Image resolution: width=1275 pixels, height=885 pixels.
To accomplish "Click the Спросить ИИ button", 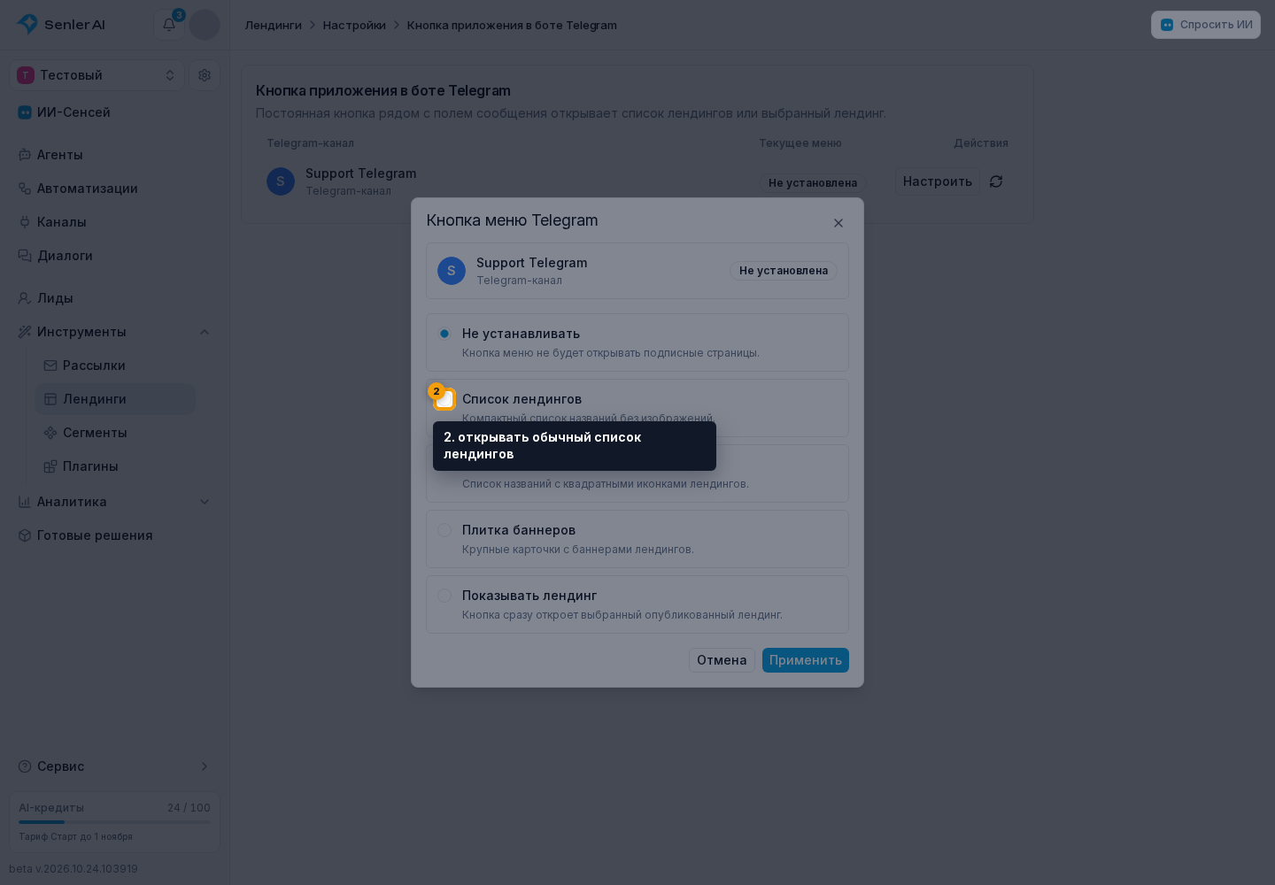I will (1206, 25).
